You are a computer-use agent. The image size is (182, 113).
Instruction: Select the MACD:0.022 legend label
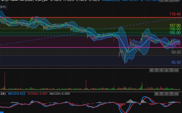point(17,94)
